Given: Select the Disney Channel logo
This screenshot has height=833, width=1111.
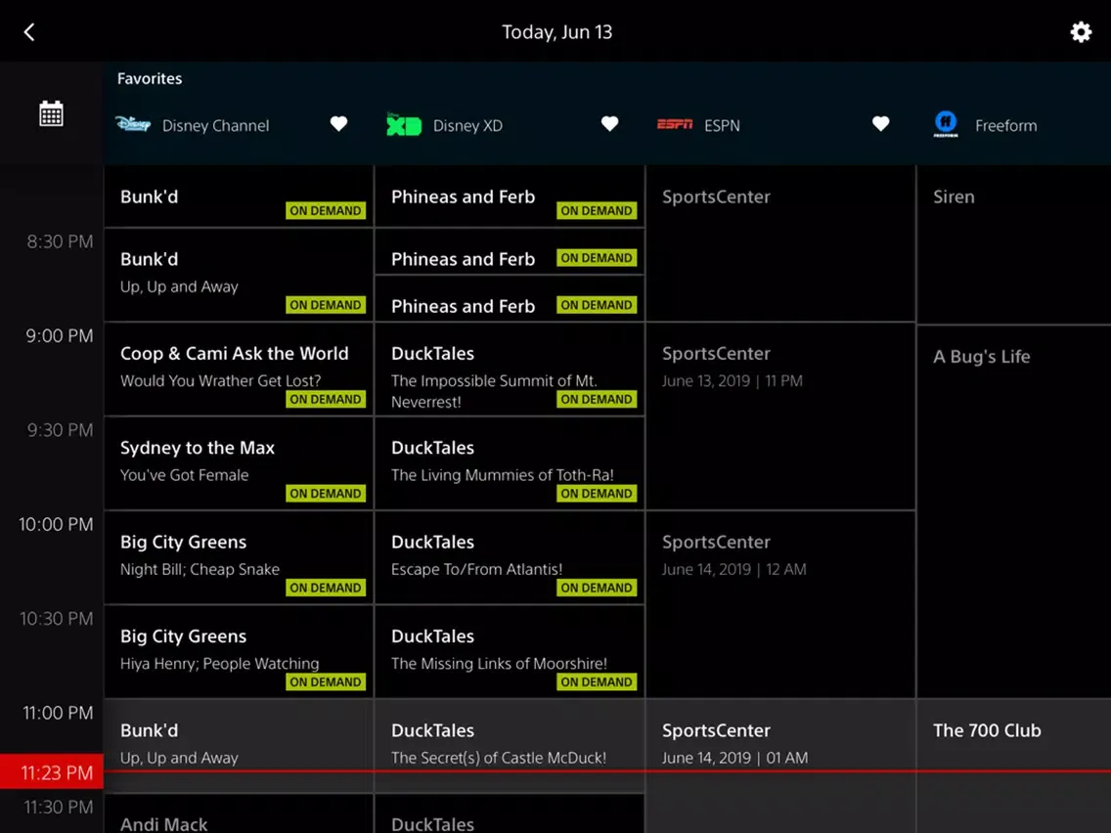Looking at the screenshot, I should click(x=133, y=125).
